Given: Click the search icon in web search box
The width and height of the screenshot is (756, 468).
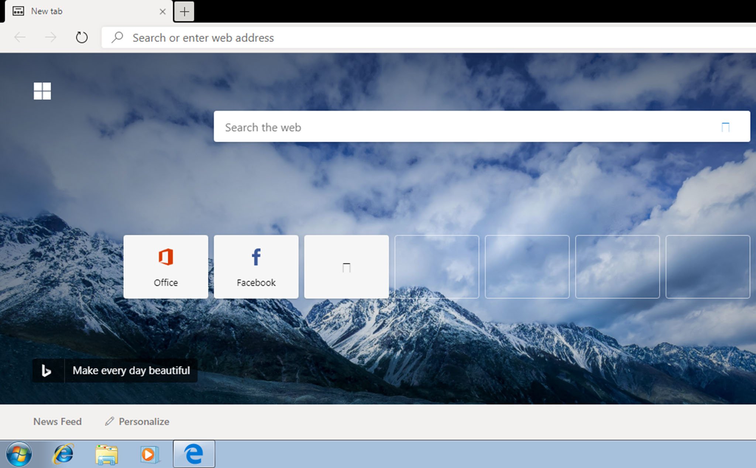Looking at the screenshot, I should coord(725,127).
